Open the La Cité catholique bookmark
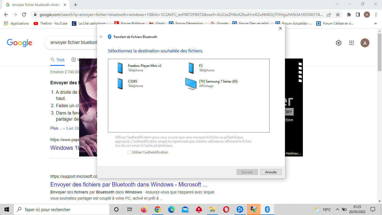This screenshot has height=215, width=382. (90, 24)
